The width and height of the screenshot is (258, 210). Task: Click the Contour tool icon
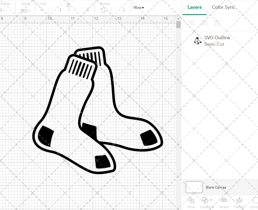255,200
